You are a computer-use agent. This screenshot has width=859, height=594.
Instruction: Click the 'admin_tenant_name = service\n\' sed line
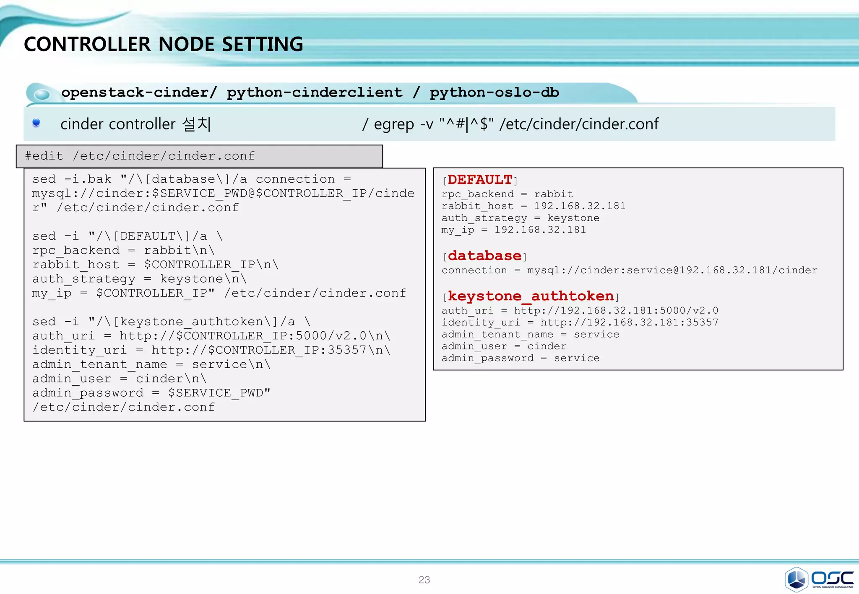151,364
